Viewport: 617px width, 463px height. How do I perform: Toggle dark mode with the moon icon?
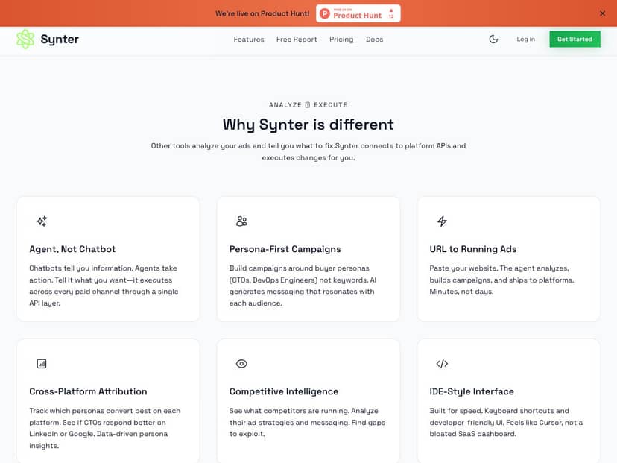493,39
